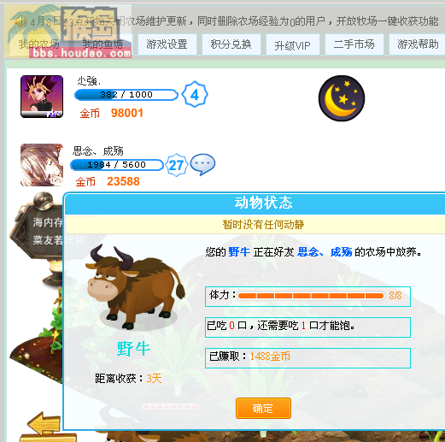Image resolution: width=445 pixels, height=442 pixels.
Task: Open 思念、成殇 avatar thumbnail
Action: pos(42,165)
